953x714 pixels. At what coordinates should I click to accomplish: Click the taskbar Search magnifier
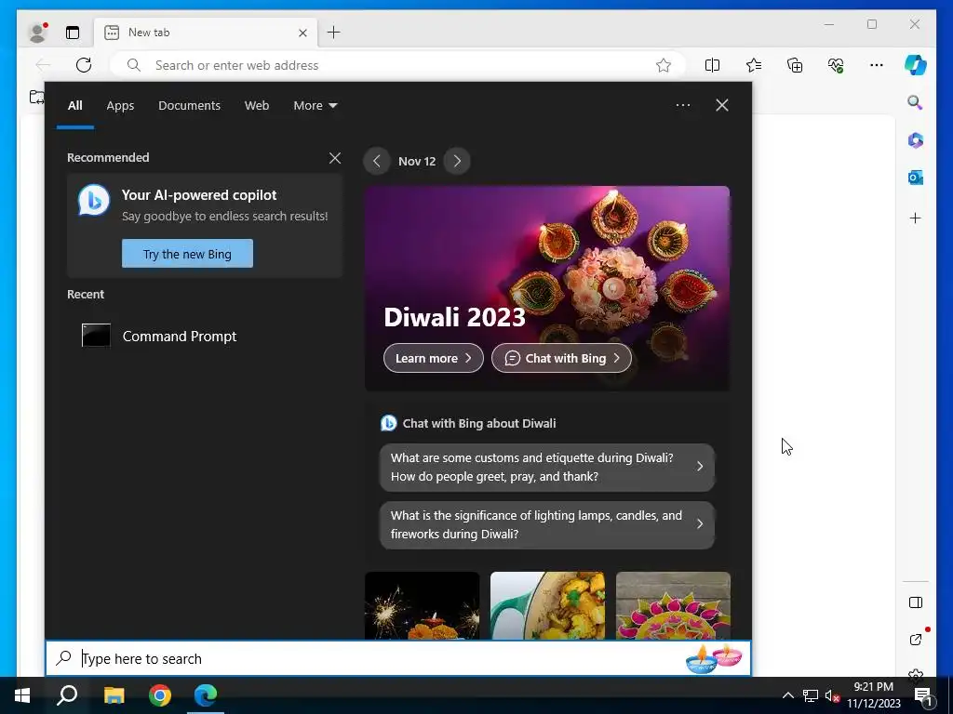pyautogui.click(x=67, y=695)
